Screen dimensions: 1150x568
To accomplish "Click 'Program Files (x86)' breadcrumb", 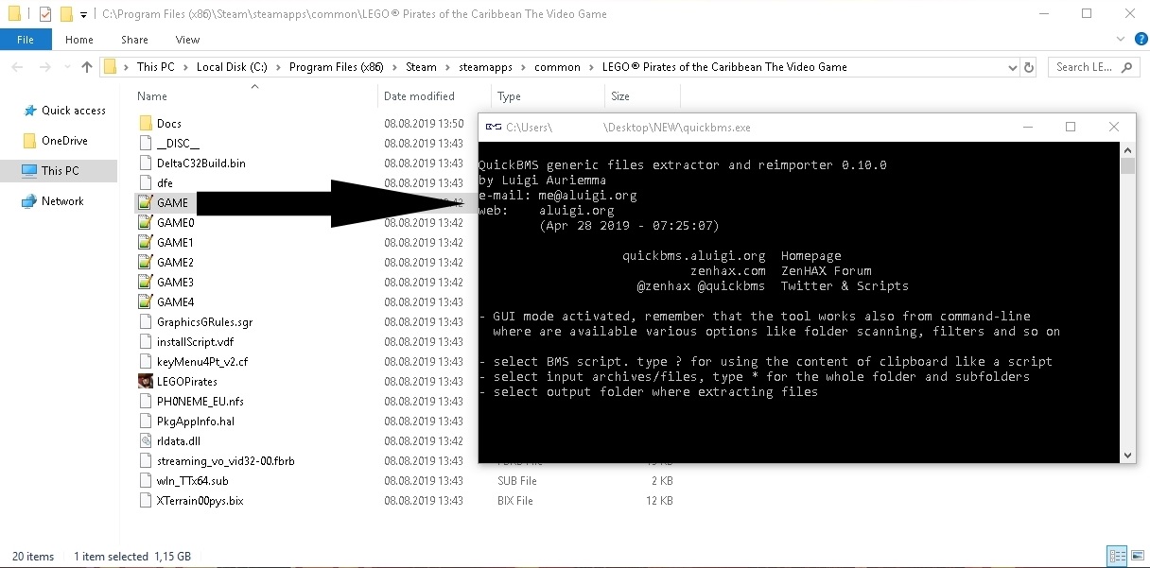I will coord(338,67).
